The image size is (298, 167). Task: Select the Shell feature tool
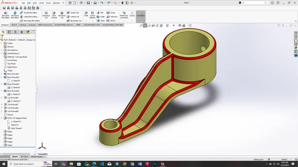pyautogui.click(x=100, y=20)
